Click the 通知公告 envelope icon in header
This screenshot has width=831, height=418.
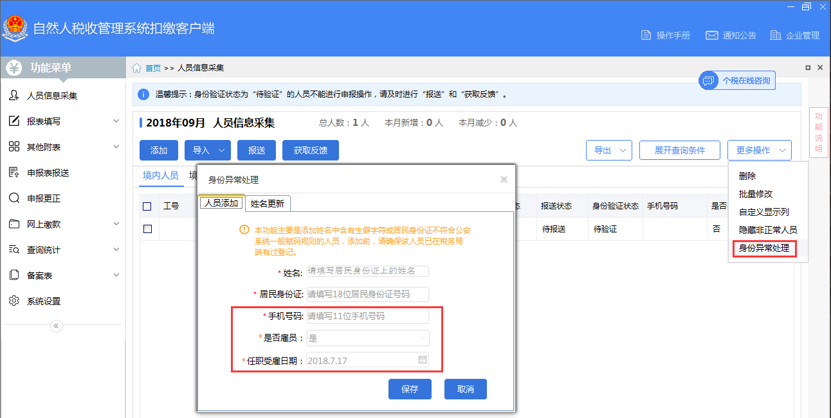pyautogui.click(x=711, y=35)
